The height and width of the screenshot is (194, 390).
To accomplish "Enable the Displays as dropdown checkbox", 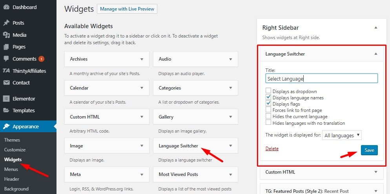I will (x=268, y=92).
